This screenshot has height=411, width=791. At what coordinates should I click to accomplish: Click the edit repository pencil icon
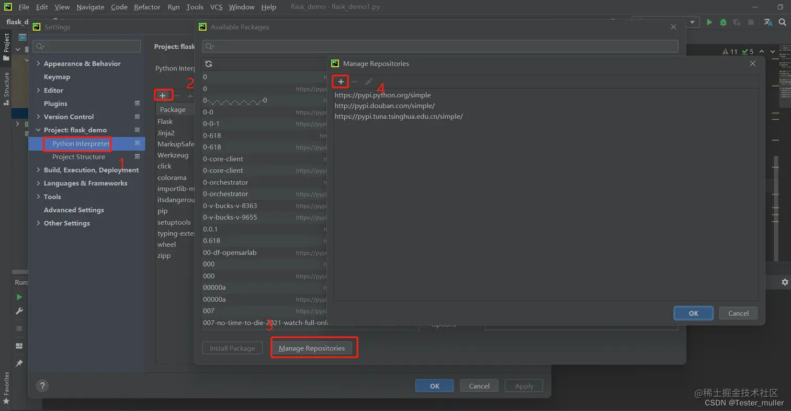pyautogui.click(x=368, y=82)
